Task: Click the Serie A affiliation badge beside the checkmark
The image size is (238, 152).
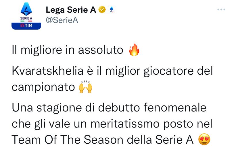Action: [x=111, y=10]
